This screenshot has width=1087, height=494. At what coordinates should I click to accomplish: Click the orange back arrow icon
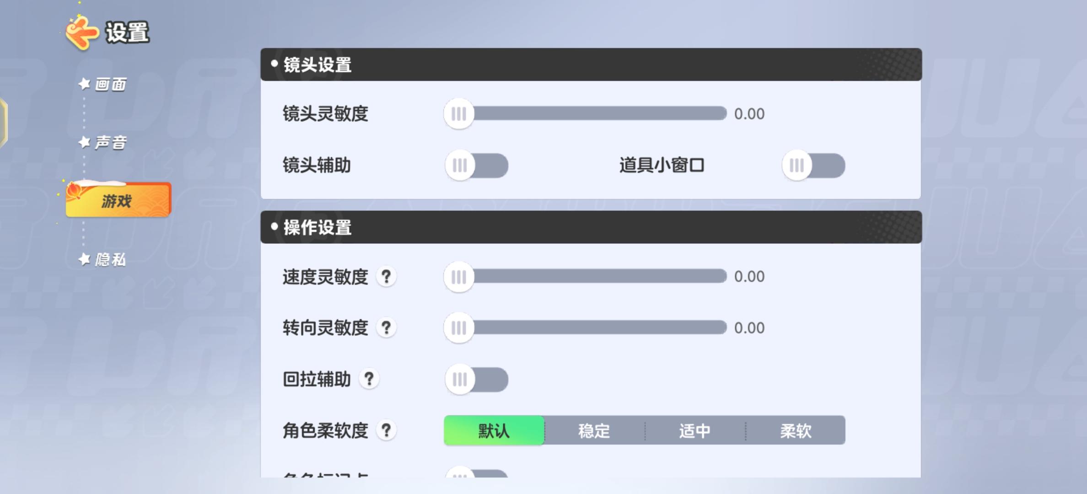[x=82, y=33]
